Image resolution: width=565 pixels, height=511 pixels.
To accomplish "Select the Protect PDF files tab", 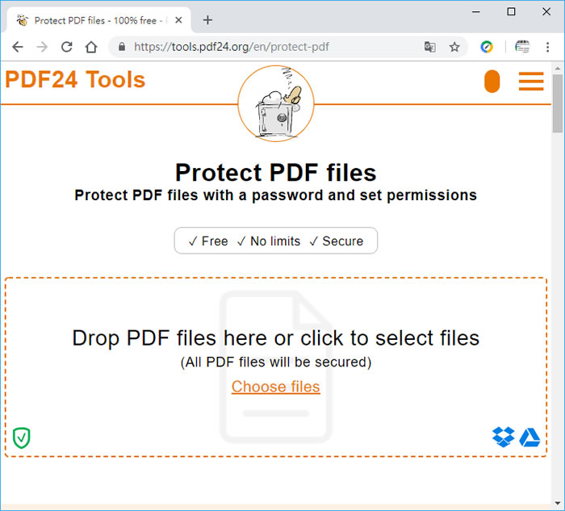I will pos(99,20).
